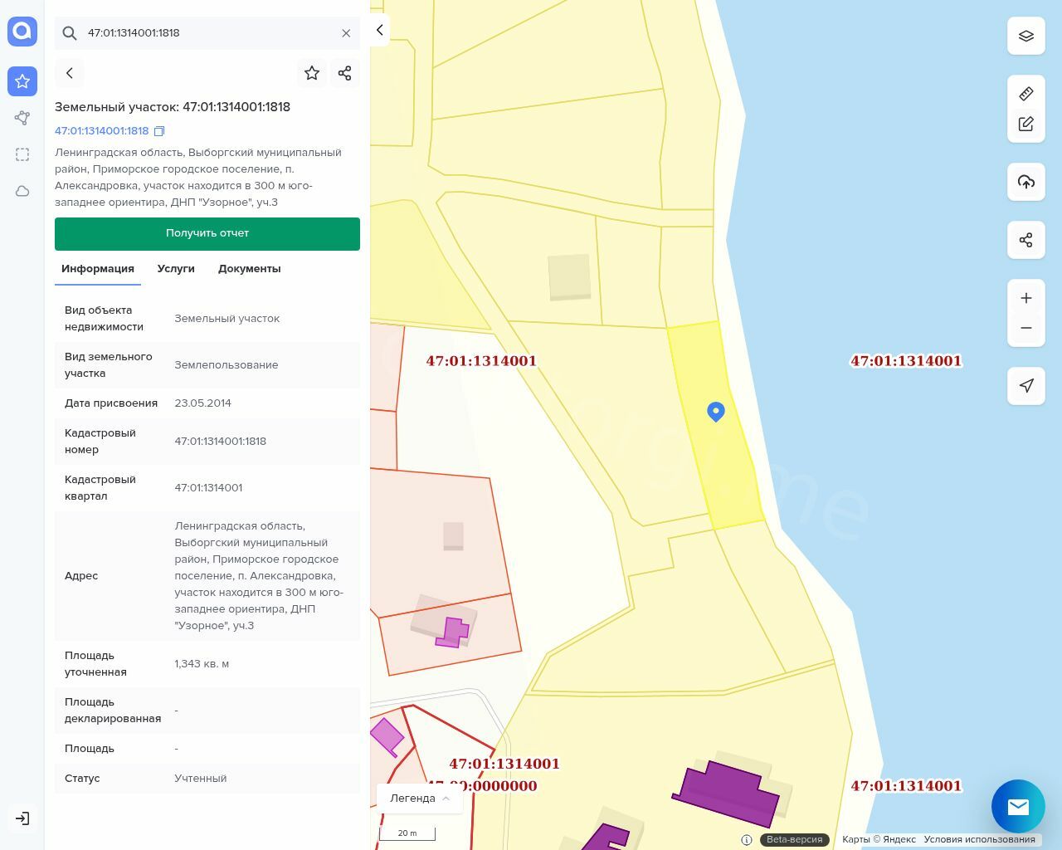
Task: Expand the Легенда legend panel
Action: coord(420,798)
